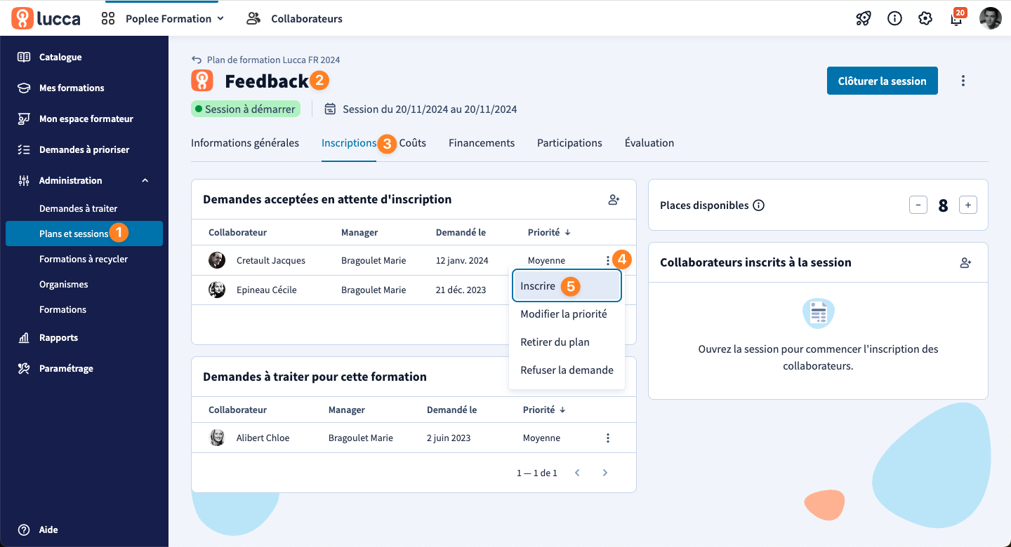Click Cretault Jacques avatar
Screen dimensions: 1011x547
(x=217, y=260)
